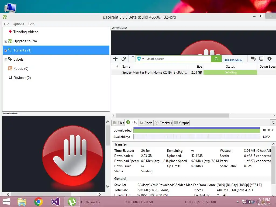Screen dimensions: 276x207
Task: Click the Labels tag icon
Action: (x=10, y=59)
